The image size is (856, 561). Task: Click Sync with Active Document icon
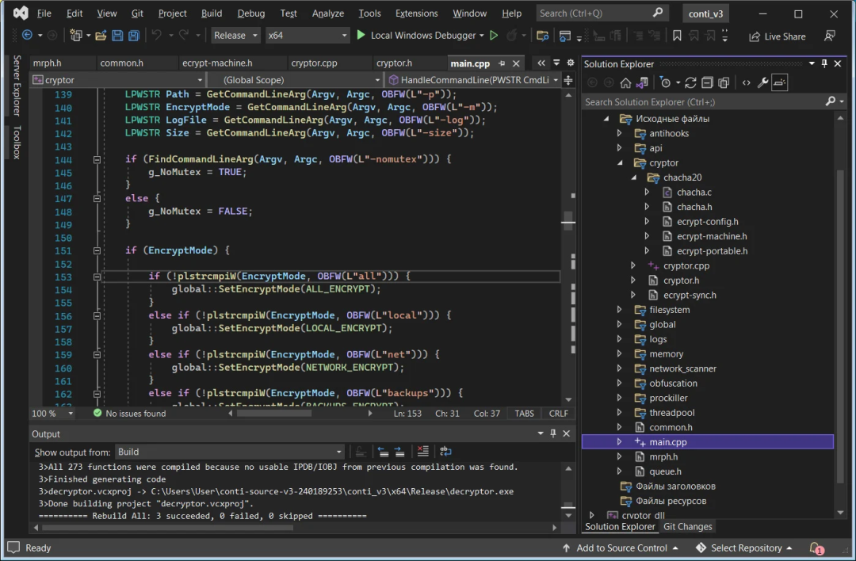coord(690,82)
